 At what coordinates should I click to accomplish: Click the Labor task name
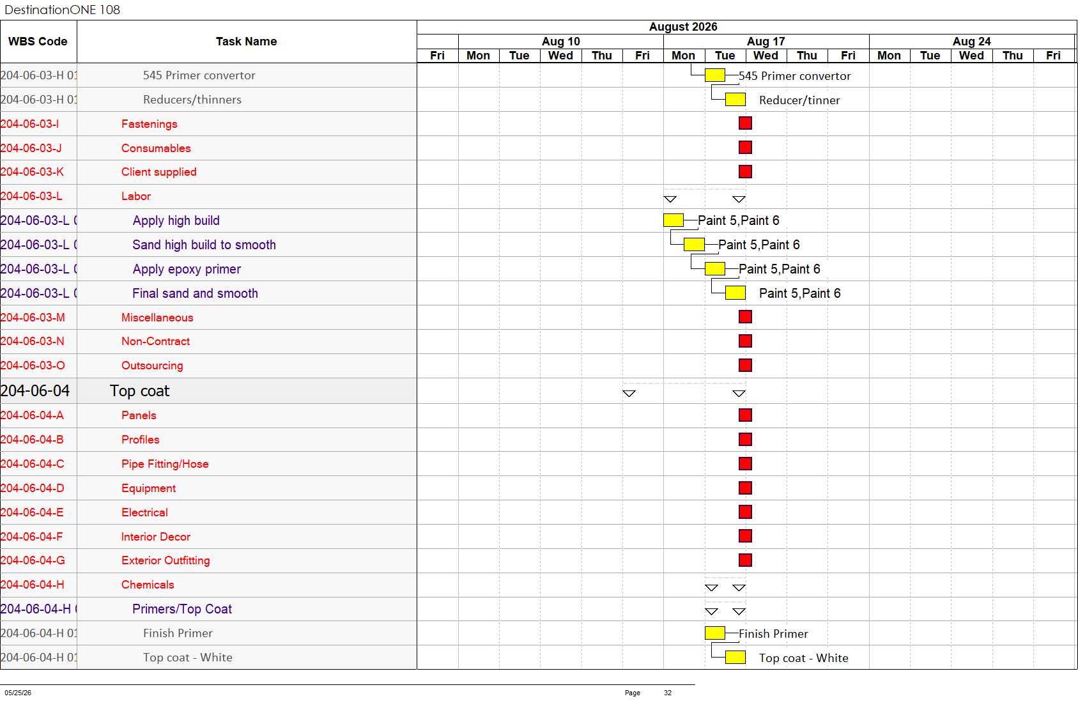coord(136,196)
